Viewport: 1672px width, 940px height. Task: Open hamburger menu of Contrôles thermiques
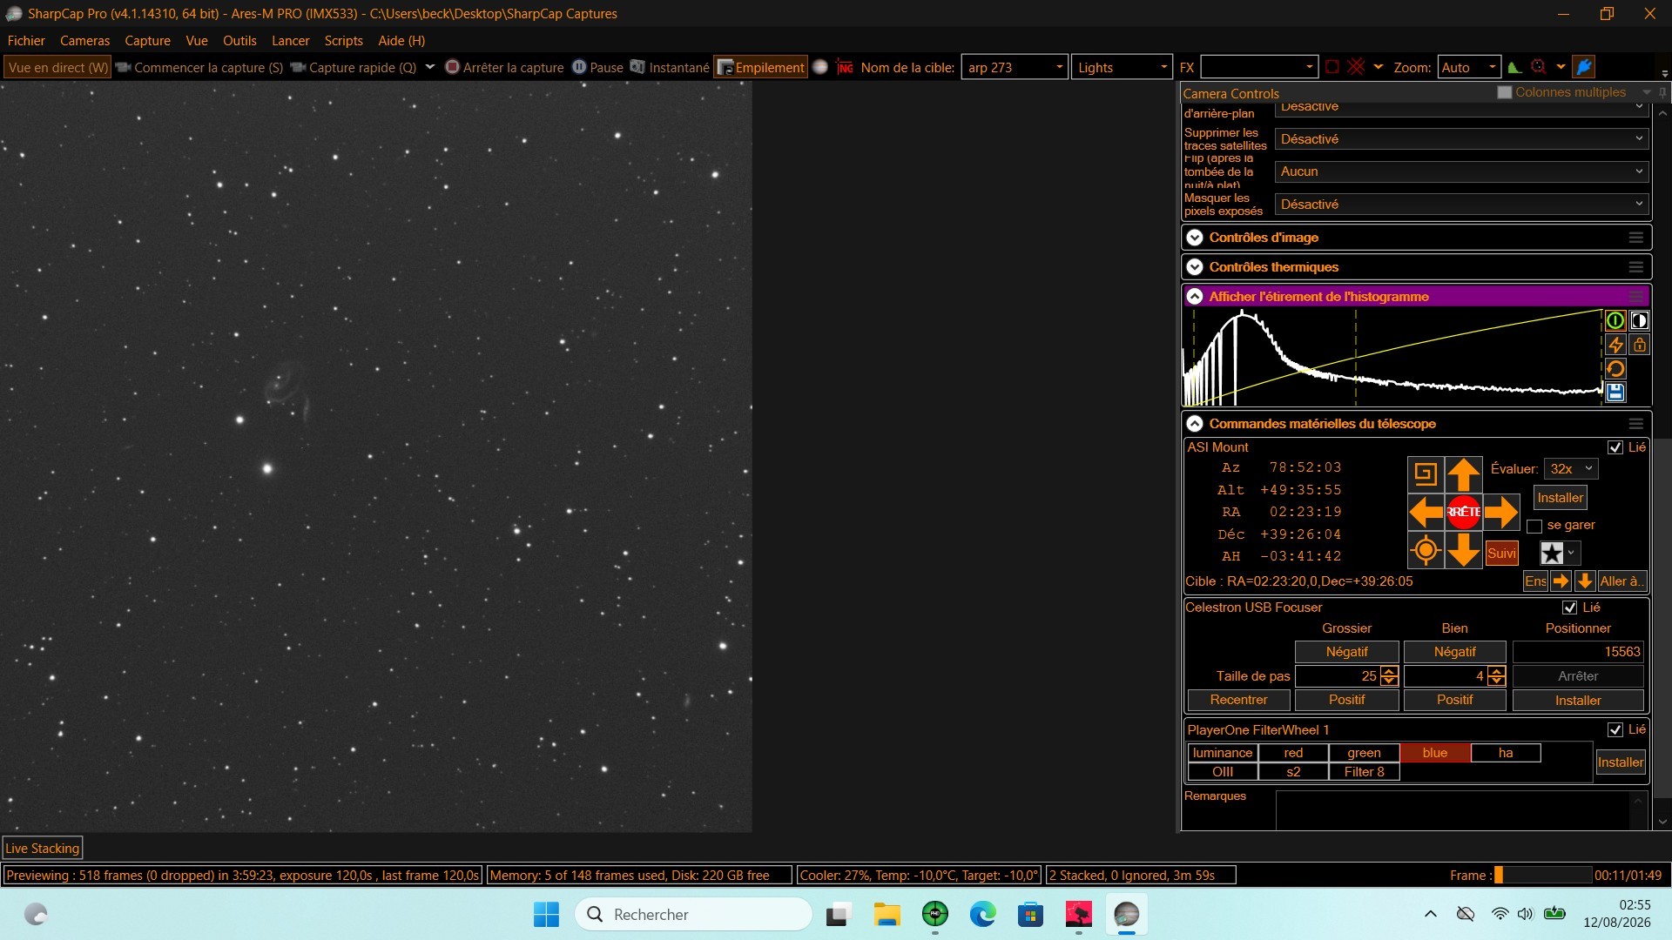[x=1636, y=267]
